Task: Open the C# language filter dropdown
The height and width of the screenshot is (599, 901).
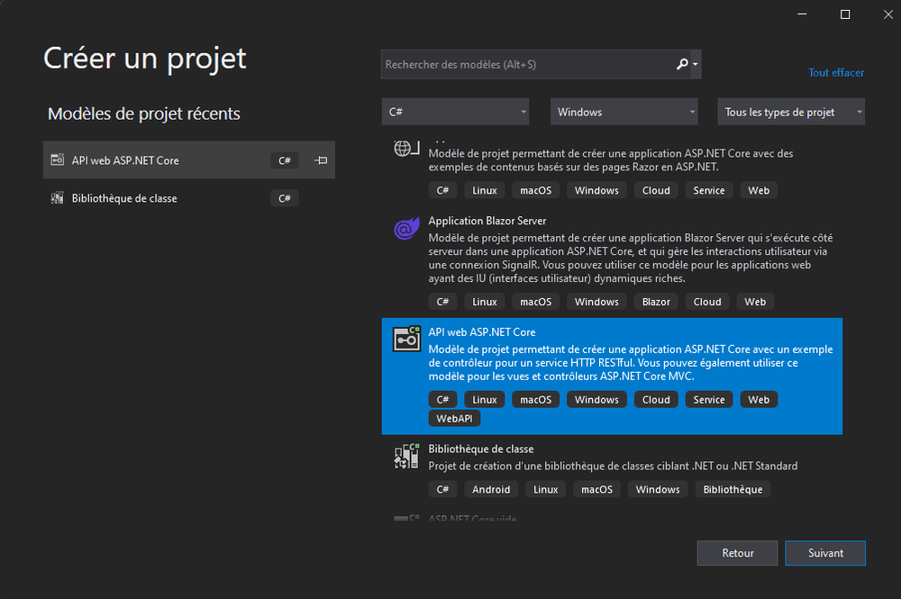Action: tap(455, 112)
